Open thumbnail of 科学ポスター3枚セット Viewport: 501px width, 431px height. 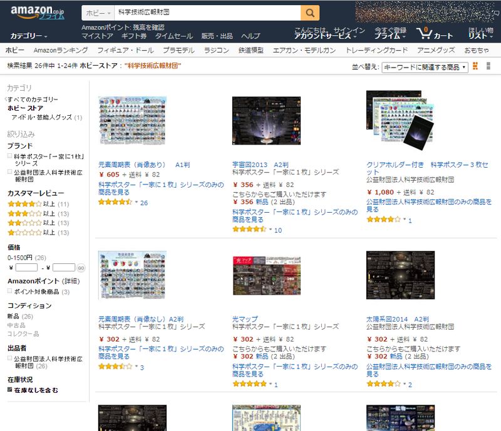[400, 120]
